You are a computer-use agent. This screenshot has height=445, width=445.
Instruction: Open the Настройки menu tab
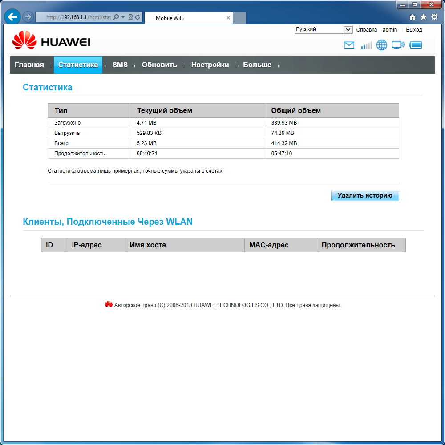[x=210, y=65]
